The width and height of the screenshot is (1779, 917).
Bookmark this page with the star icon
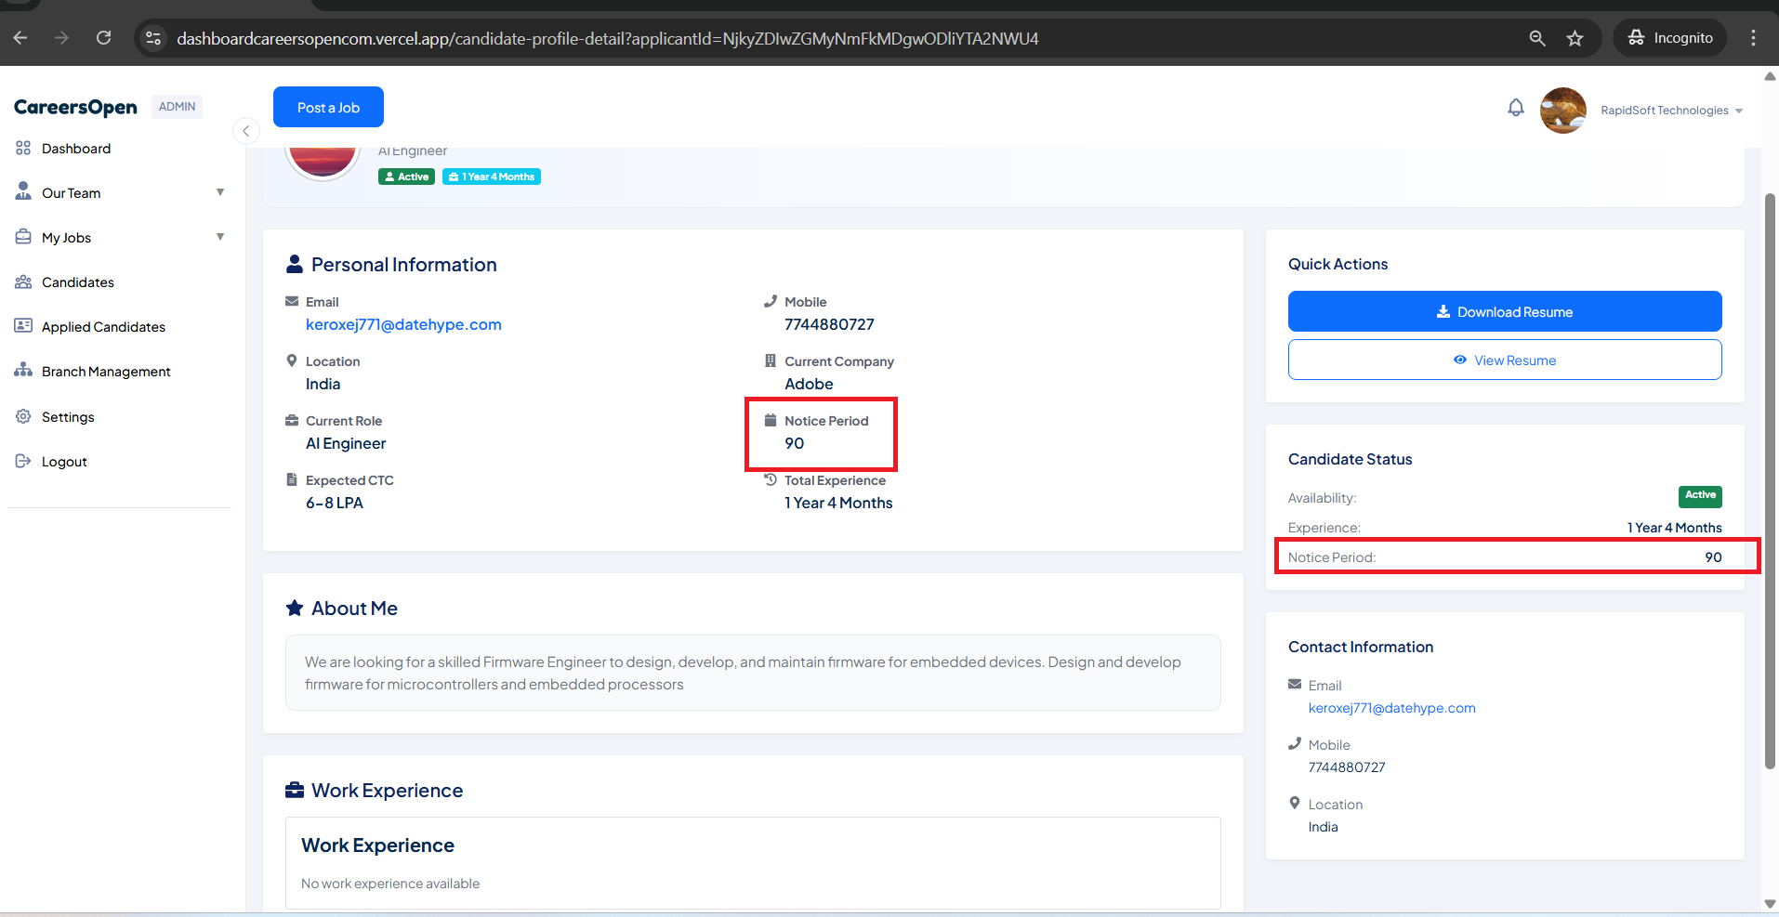1575,38
